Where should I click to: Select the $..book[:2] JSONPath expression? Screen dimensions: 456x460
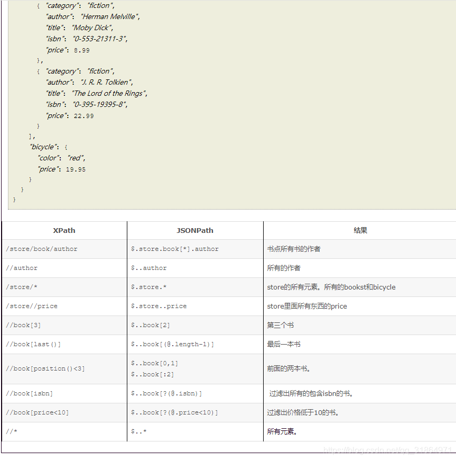coord(152,375)
